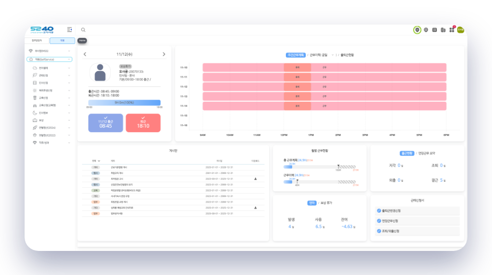Open the green user avatar menu
Image resolution: width=492 pixels, height=275 pixels.
461,30
